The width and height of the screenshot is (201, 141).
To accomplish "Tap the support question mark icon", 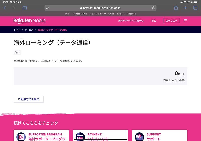I will 139,137.
